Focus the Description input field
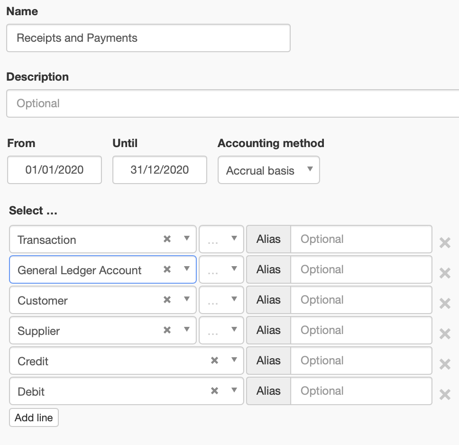 [x=232, y=103]
